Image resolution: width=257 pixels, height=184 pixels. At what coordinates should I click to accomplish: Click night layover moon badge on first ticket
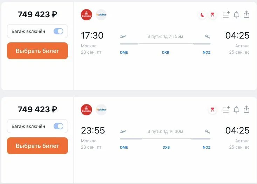[202, 15]
